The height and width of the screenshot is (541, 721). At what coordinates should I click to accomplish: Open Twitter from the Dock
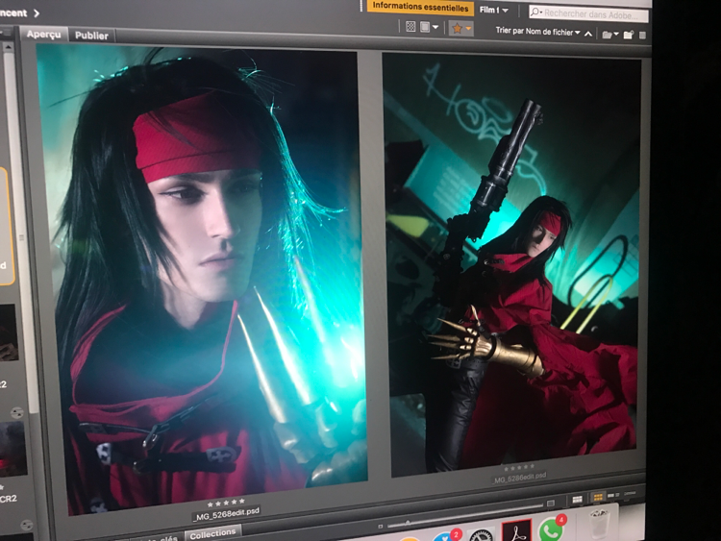pos(447,536)
